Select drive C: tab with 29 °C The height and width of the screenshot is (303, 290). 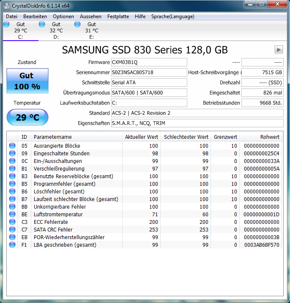pyautogui.click(x=21, y=30)
